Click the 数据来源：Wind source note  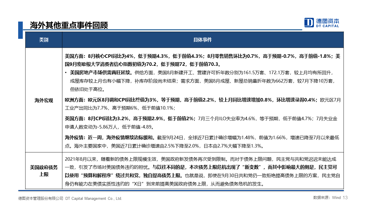327,198
